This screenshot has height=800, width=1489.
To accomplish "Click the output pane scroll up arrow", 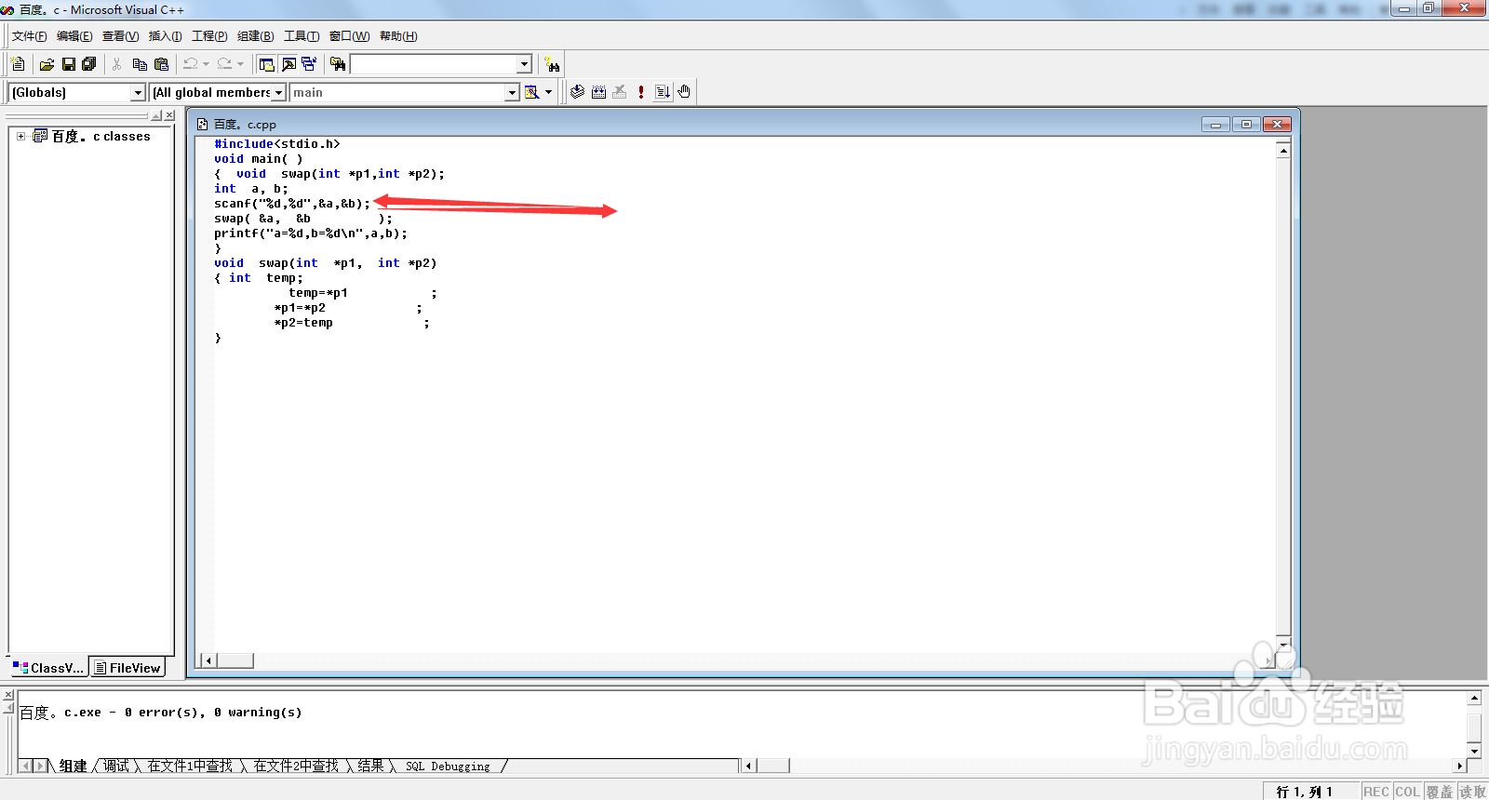I will pos(1474,698).
